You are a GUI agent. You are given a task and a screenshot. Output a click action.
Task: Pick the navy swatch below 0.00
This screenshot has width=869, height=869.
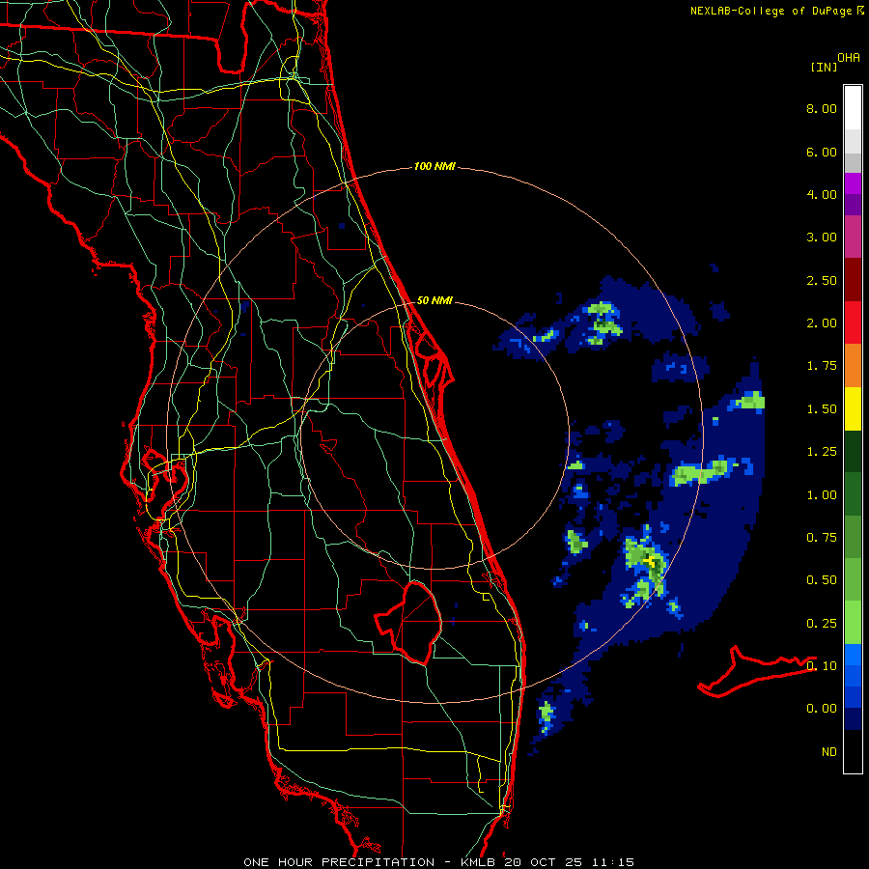(853, 718)
